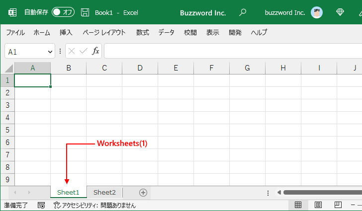
Task: Click the three-dot handle beside the scrollbar
Action: 268,193
